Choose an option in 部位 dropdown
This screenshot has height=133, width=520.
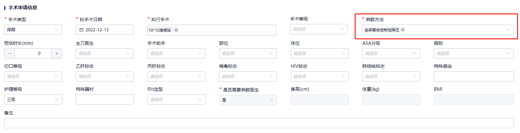[248, 53]
